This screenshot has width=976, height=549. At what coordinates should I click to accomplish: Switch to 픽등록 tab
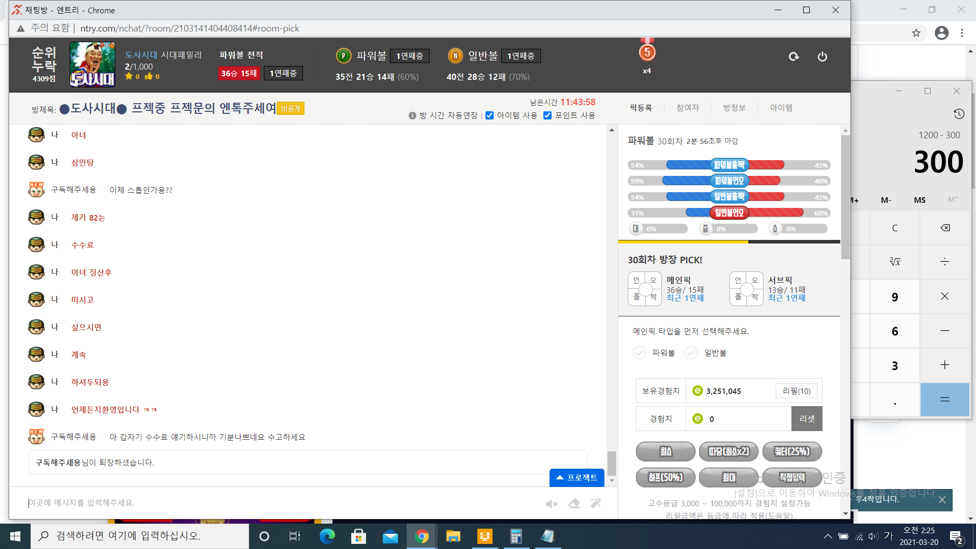(641, 108)
